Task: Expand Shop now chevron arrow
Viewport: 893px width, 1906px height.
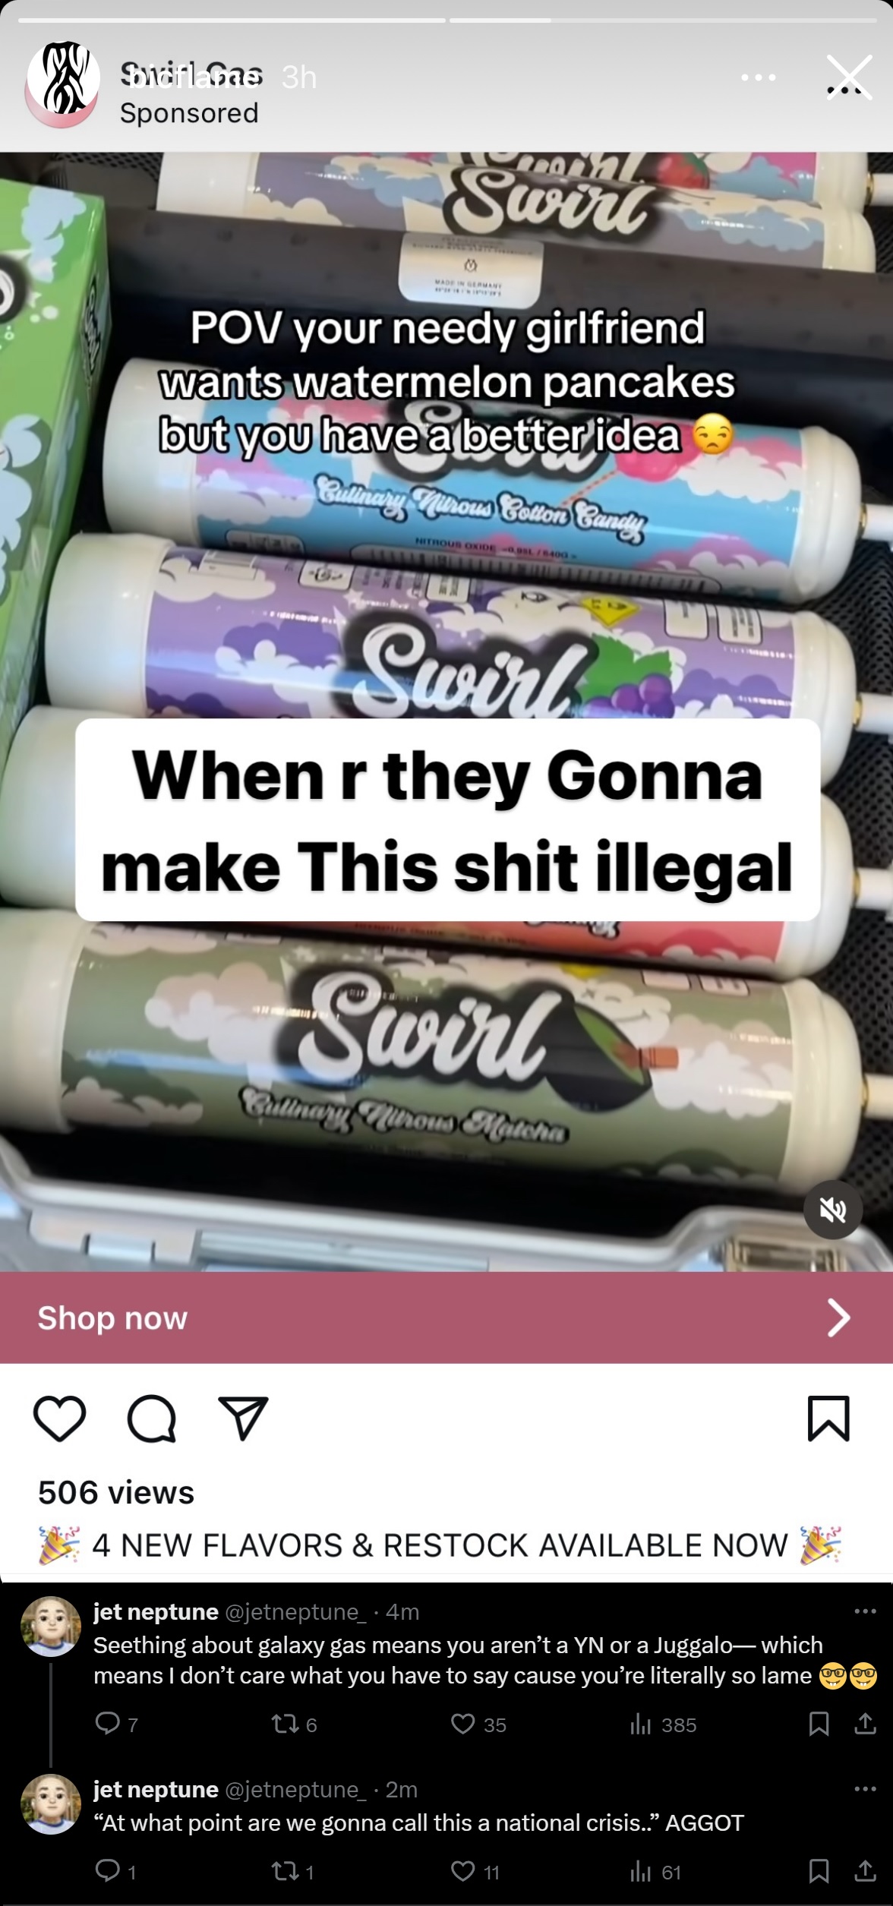Action: click(838, 1317)
